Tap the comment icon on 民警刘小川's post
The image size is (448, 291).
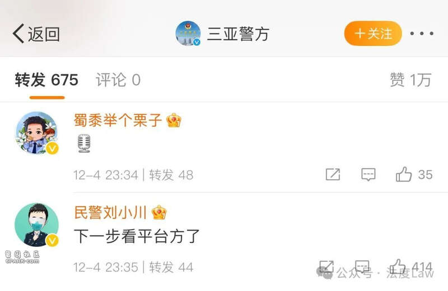tap(362, 267)
